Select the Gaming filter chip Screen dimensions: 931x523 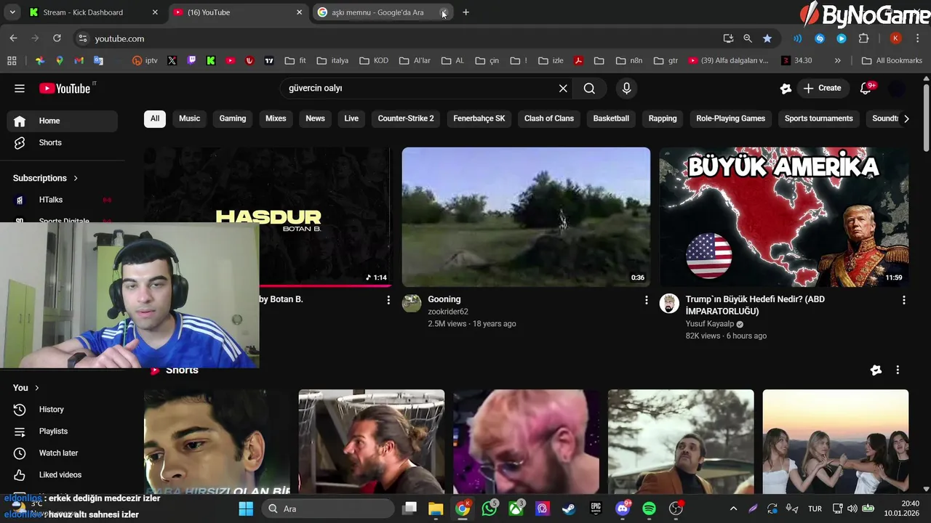coord(233,118)
